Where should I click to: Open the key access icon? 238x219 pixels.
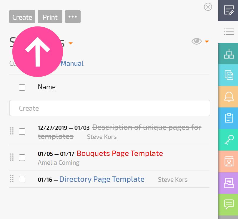[229, 140]
